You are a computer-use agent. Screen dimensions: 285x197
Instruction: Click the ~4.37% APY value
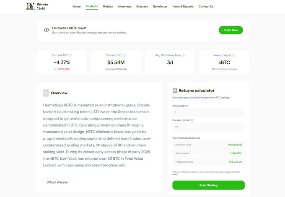(x=62, y=62)
